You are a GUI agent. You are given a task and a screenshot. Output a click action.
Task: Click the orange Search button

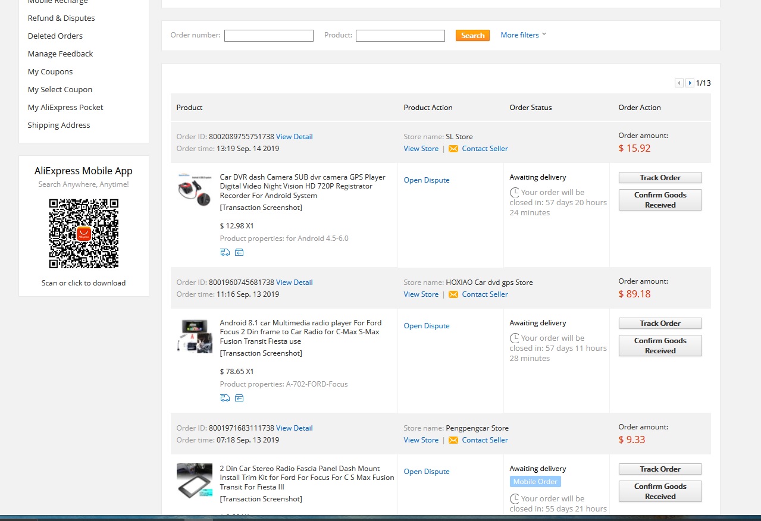(x=472, y=36)
